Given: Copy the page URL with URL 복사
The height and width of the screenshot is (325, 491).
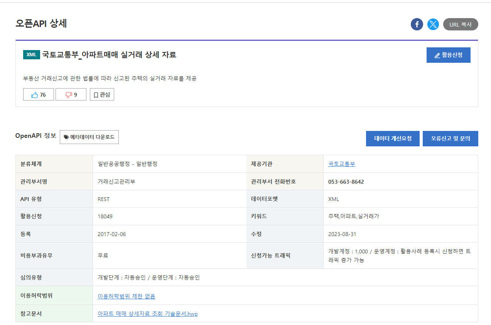Looking at the screenshot, I should pyautogui.click(x=461, y=24).
